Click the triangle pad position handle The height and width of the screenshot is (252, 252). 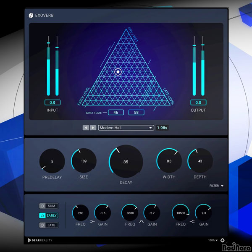click(x=118, y=72)
